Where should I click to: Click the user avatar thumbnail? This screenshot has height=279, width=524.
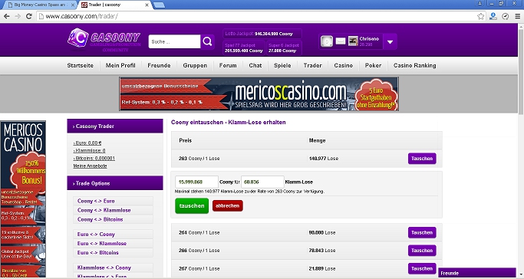[x=353, y=41]
